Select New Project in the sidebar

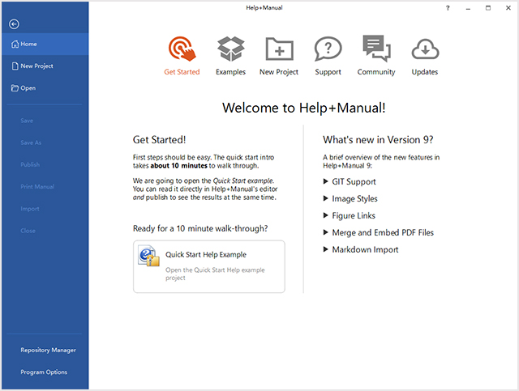click(45, 66)
